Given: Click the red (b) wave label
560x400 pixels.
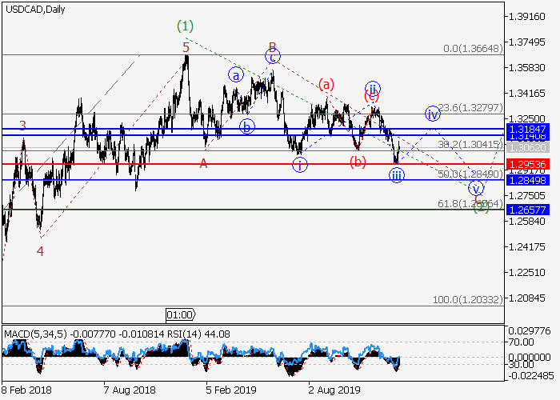Looking at the screenshot, I should (358, 162).
